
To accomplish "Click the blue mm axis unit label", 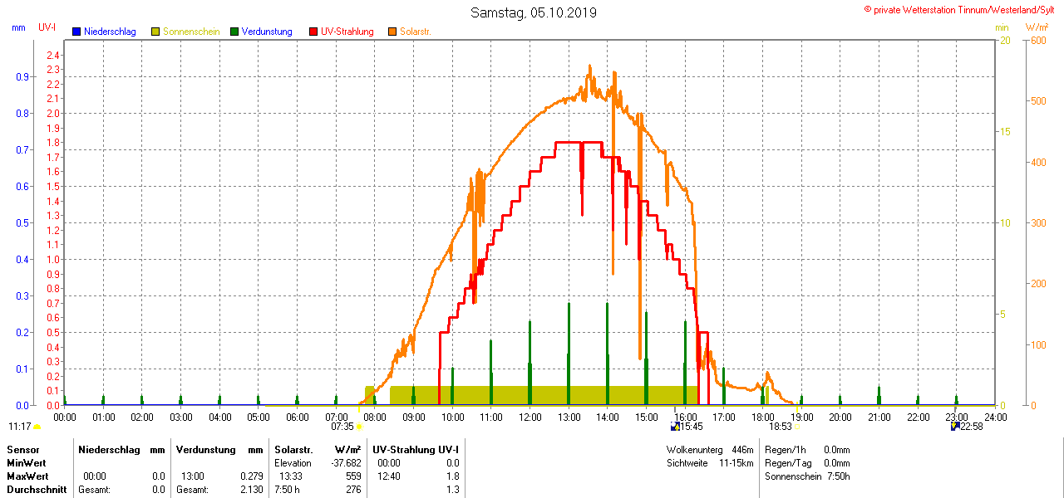I will point(18,27).
